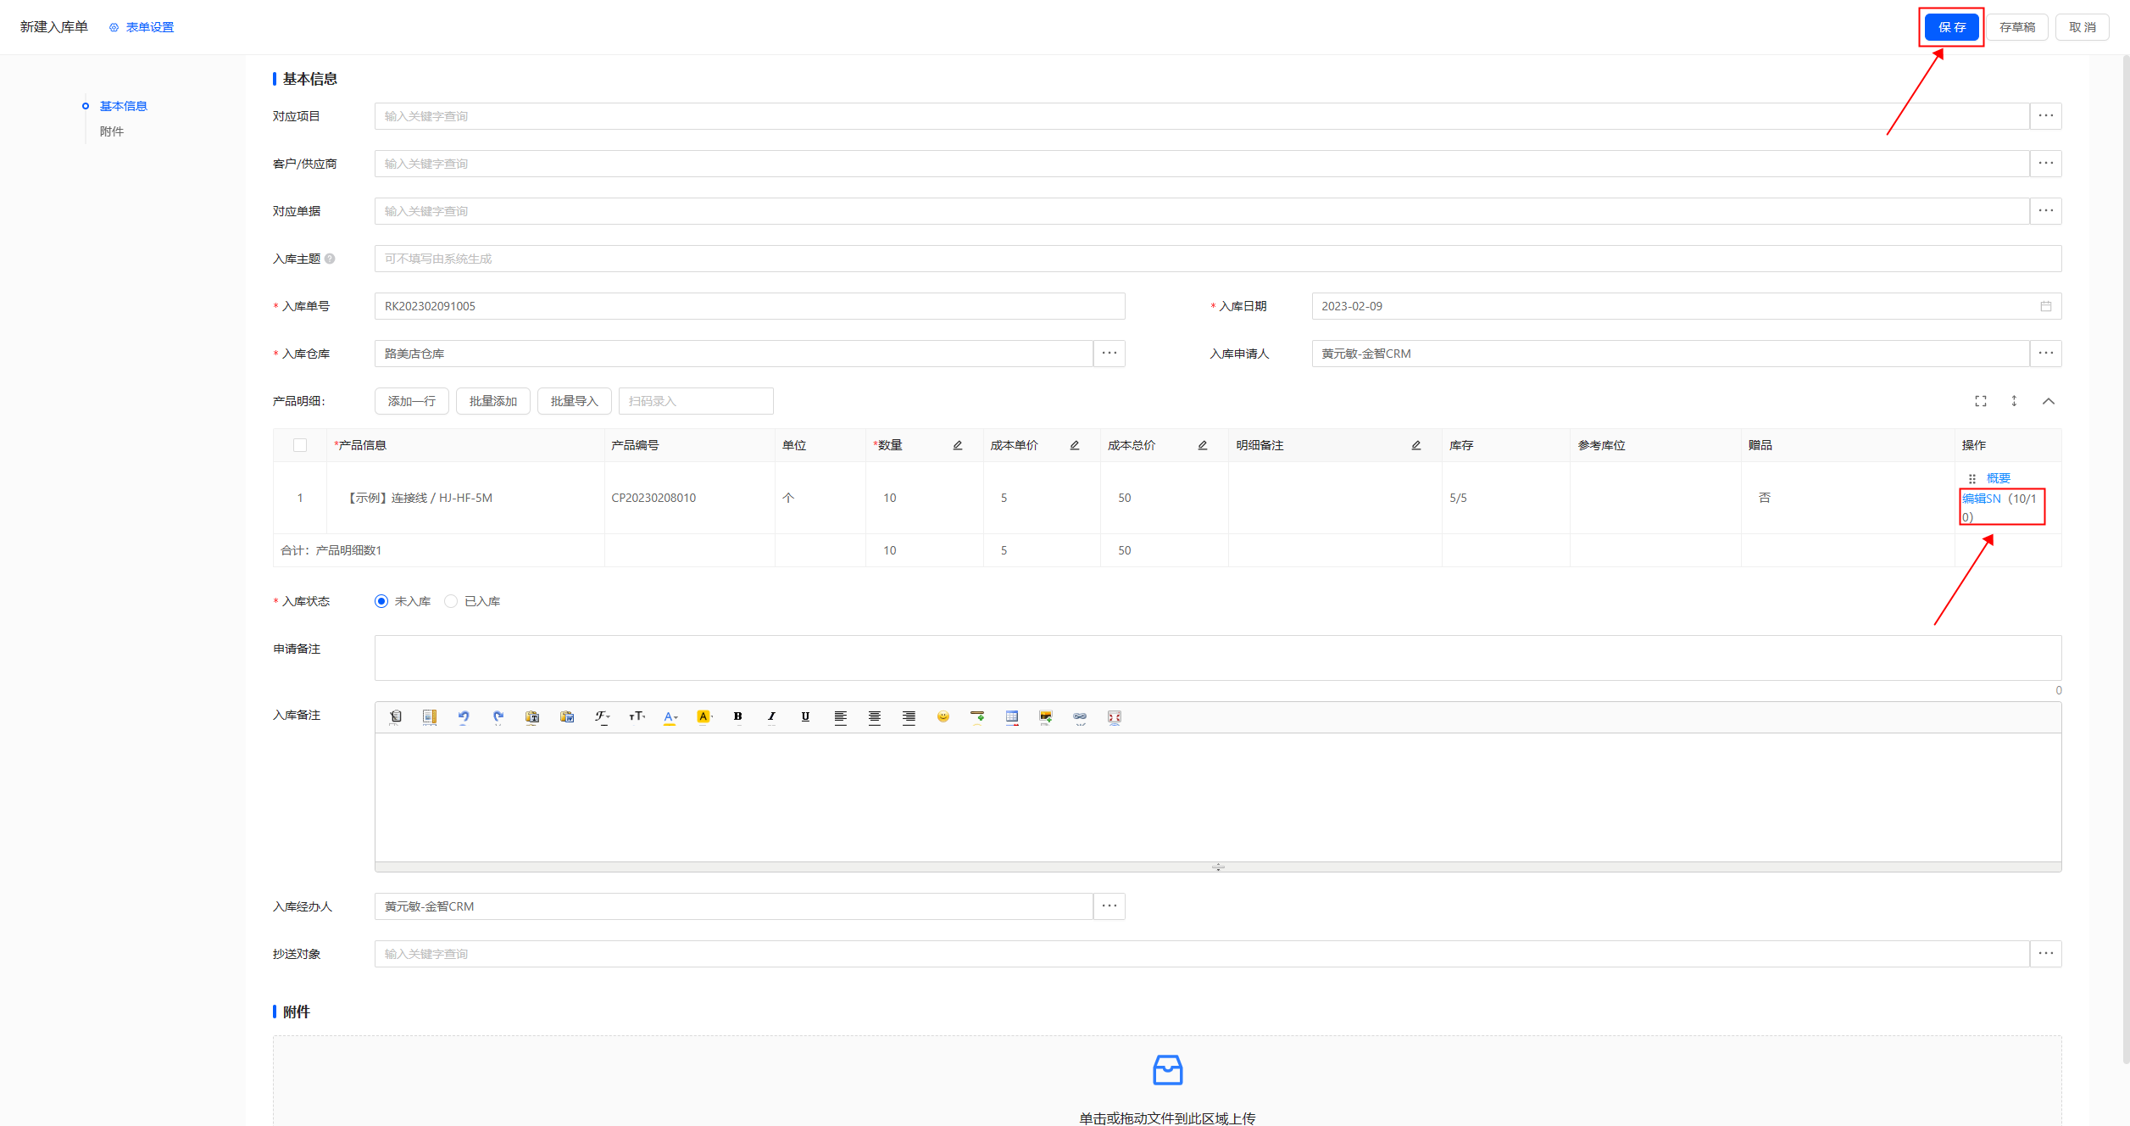Click the text highlight color swatch
Screen dimensions: 2130x1126
click(x=704, y=716)
